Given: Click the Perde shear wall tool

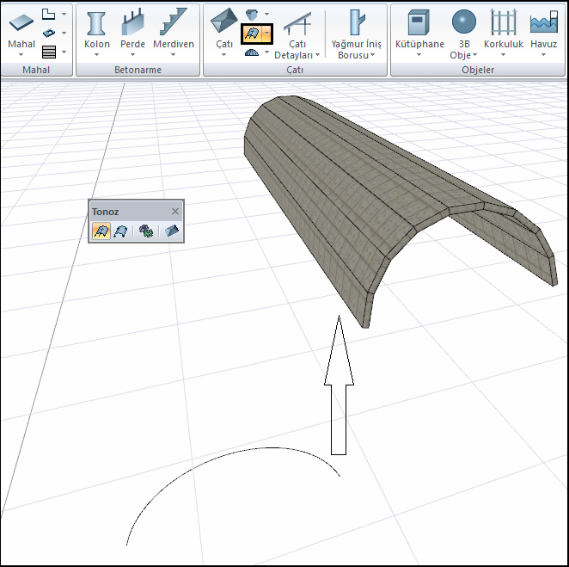Looking at the screenshot, I should click(x=132, y=24).
